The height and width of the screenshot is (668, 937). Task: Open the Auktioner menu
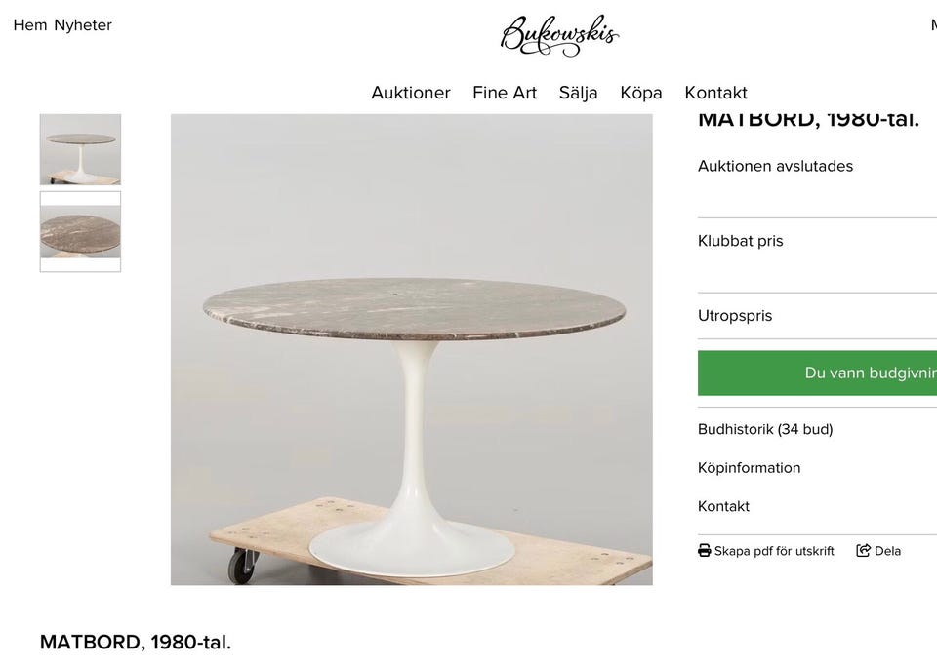tap(410, 93)
